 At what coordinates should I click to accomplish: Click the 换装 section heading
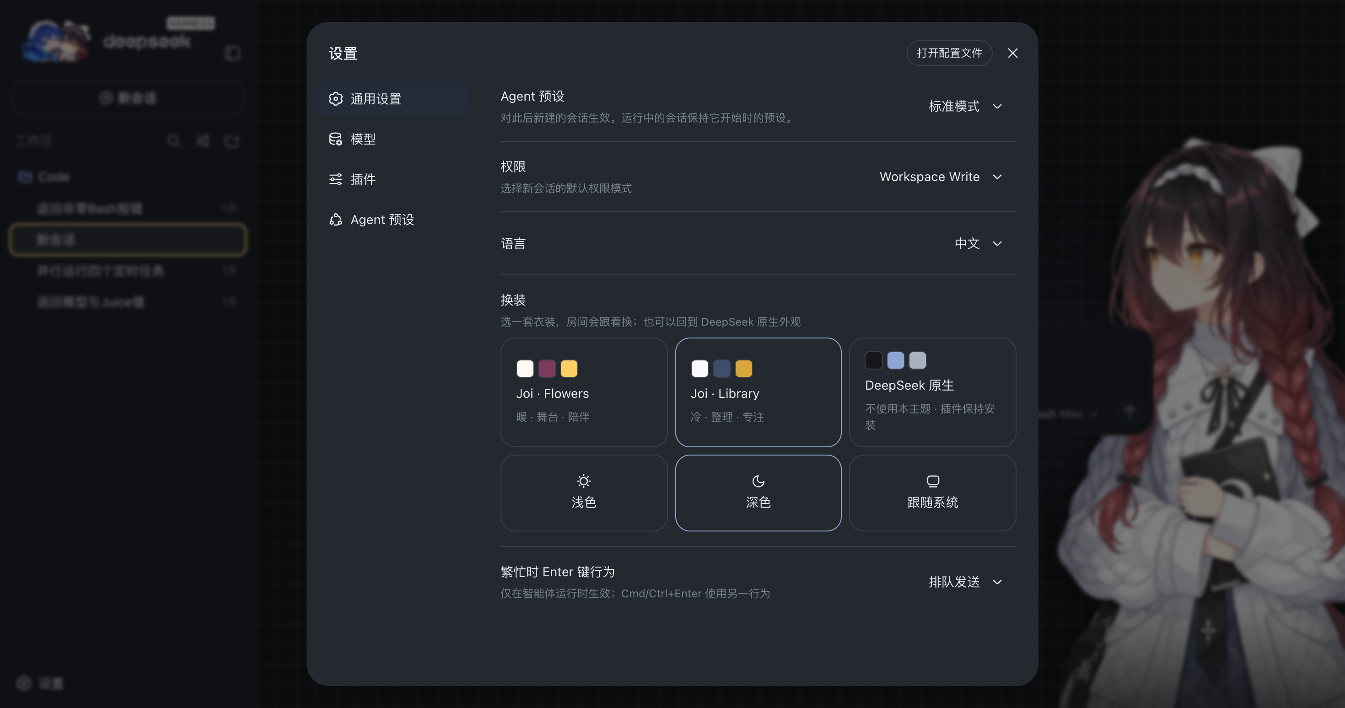pos(513,300)
